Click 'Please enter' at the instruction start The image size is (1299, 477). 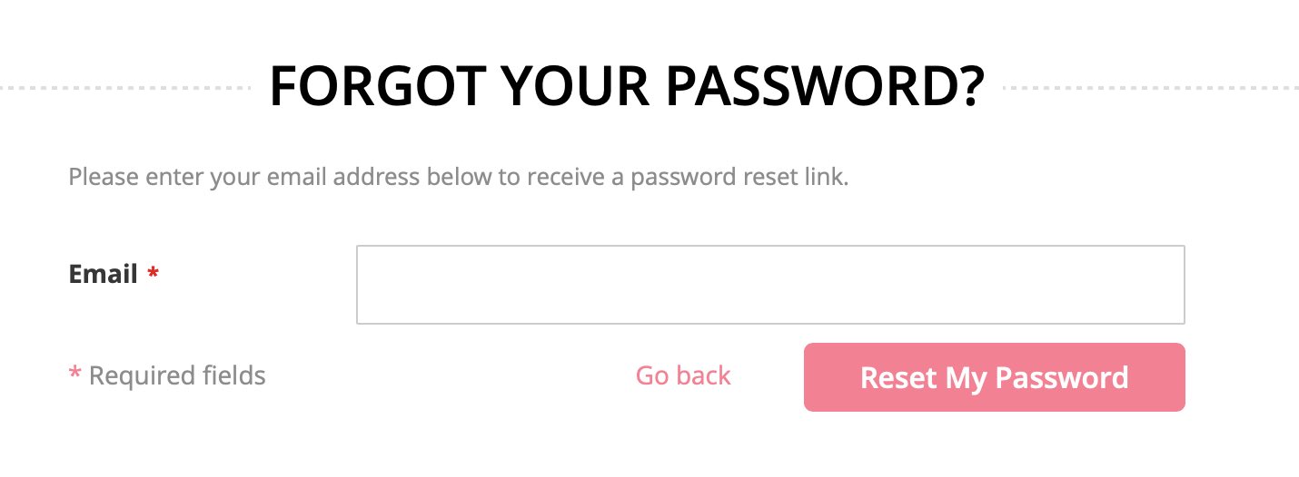pos(136,176)
